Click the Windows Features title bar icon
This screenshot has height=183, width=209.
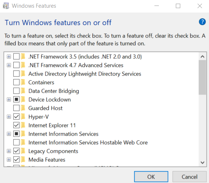6,6
